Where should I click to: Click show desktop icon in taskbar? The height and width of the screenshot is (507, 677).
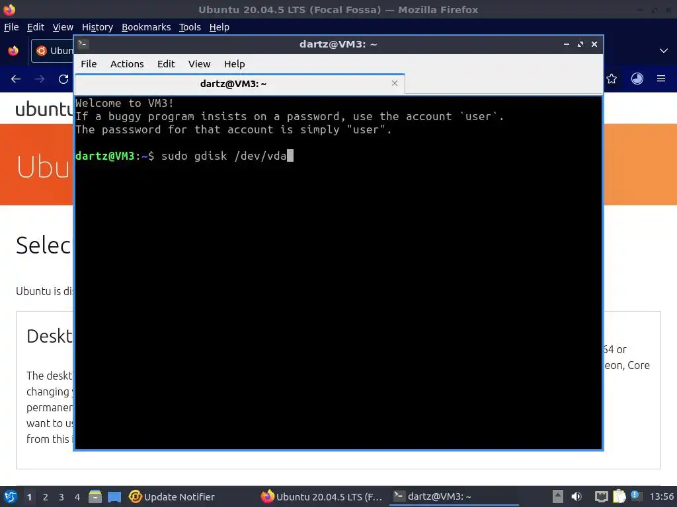(x=114, y=497)
